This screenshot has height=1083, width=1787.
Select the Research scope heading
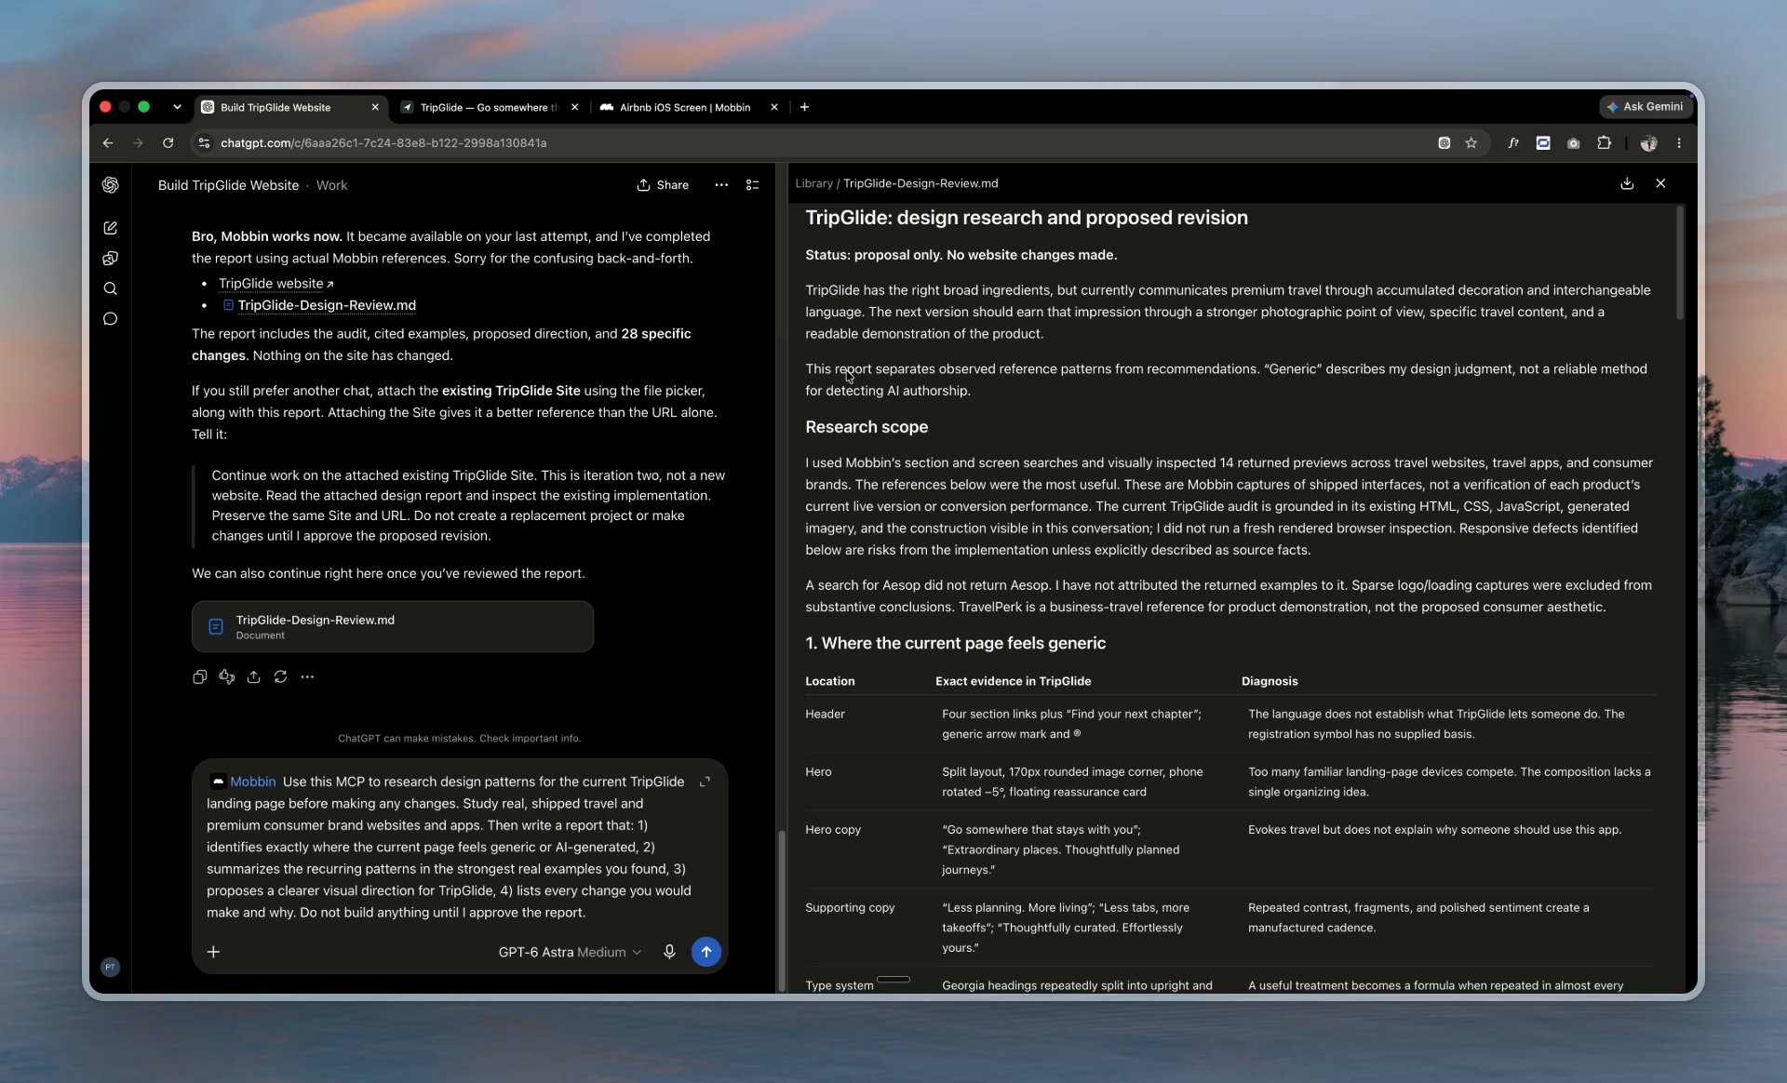[866, 427]
